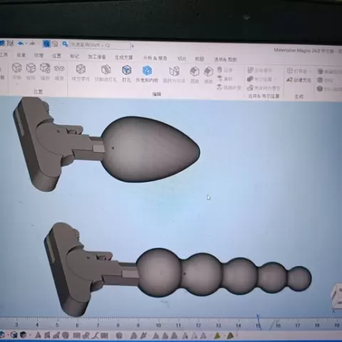Select the rotate (旋转) cube tool
This screenshot has height=342, width=342.
click(31, 71)
